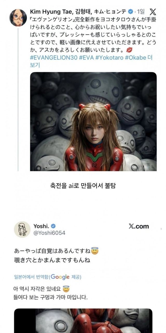Open the #EVA hashtag
Image resolution: width=166 pixels, height=333 pixels.
coord(86,57)
